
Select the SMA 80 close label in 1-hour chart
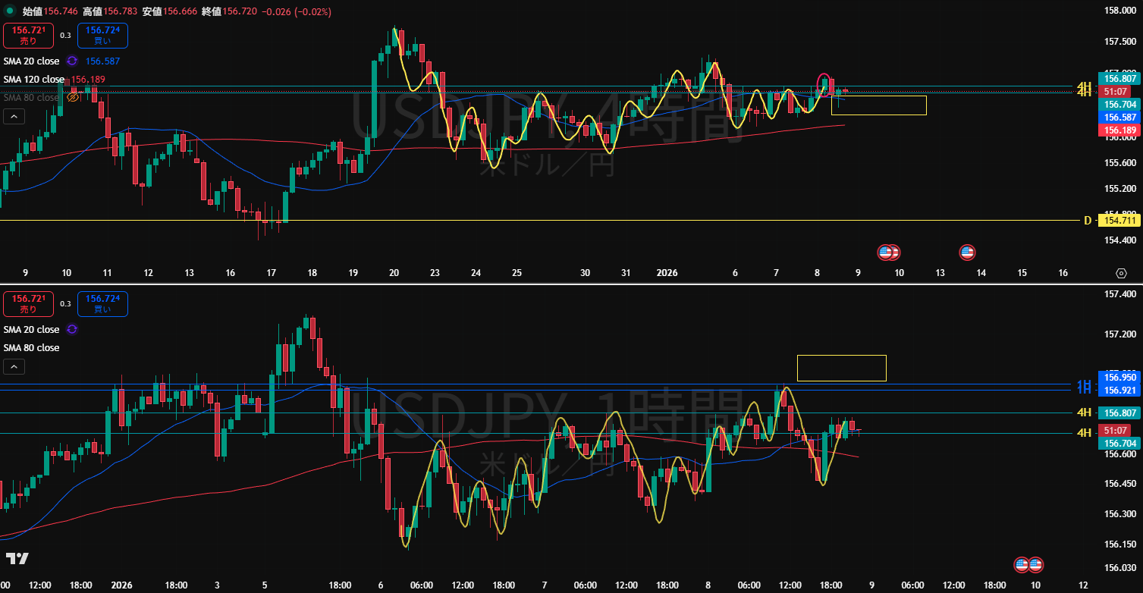(31, 348)
